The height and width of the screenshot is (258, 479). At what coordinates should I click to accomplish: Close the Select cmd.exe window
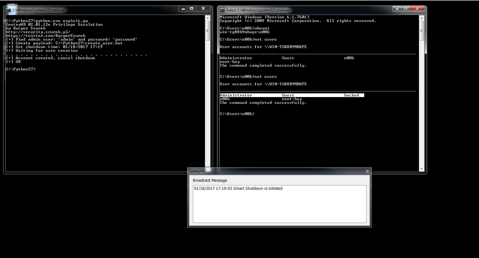point(417,9)
